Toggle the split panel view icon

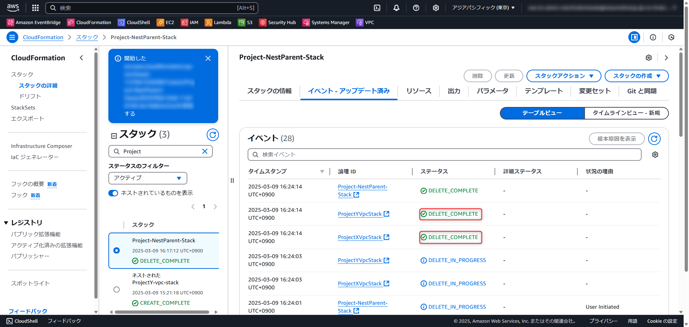coord(634,37)
